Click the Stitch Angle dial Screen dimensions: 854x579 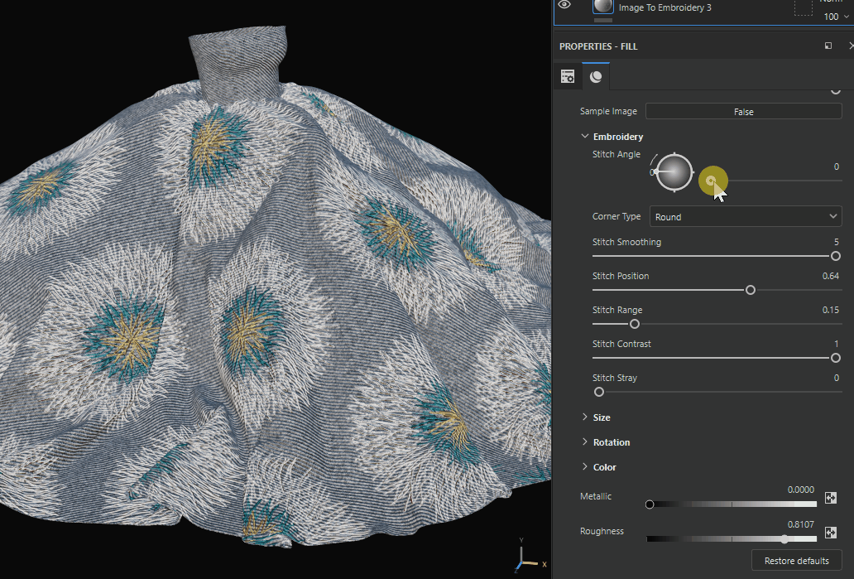click(x=674, y=172)
